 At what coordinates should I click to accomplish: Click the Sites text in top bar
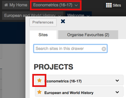tap(117, 5)
